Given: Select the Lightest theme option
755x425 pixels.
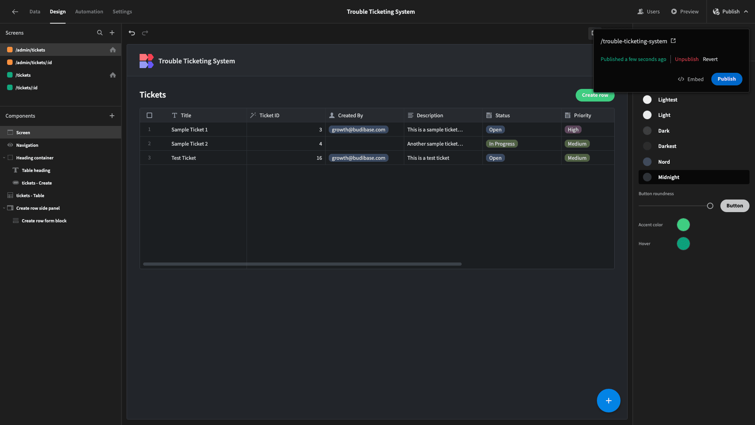Looking at the screenshot, I should (694, 100).
